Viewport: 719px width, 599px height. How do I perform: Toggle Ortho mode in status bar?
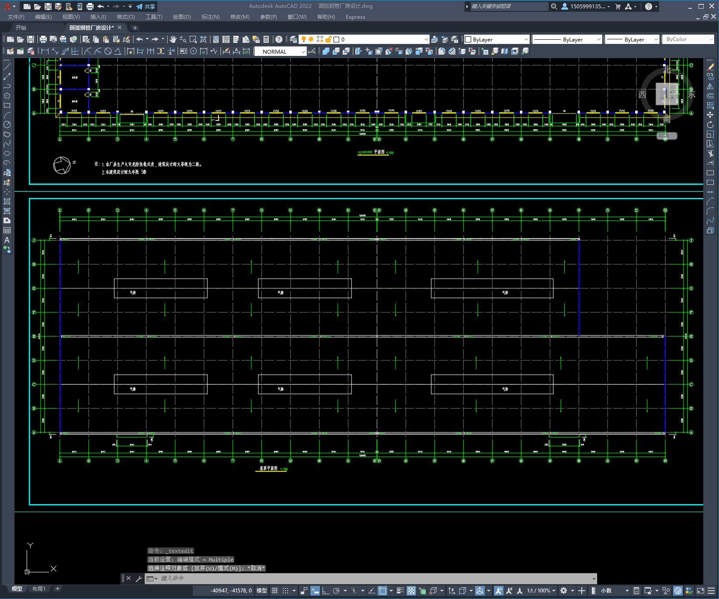326,591
